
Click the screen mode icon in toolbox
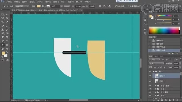(7, 60)
